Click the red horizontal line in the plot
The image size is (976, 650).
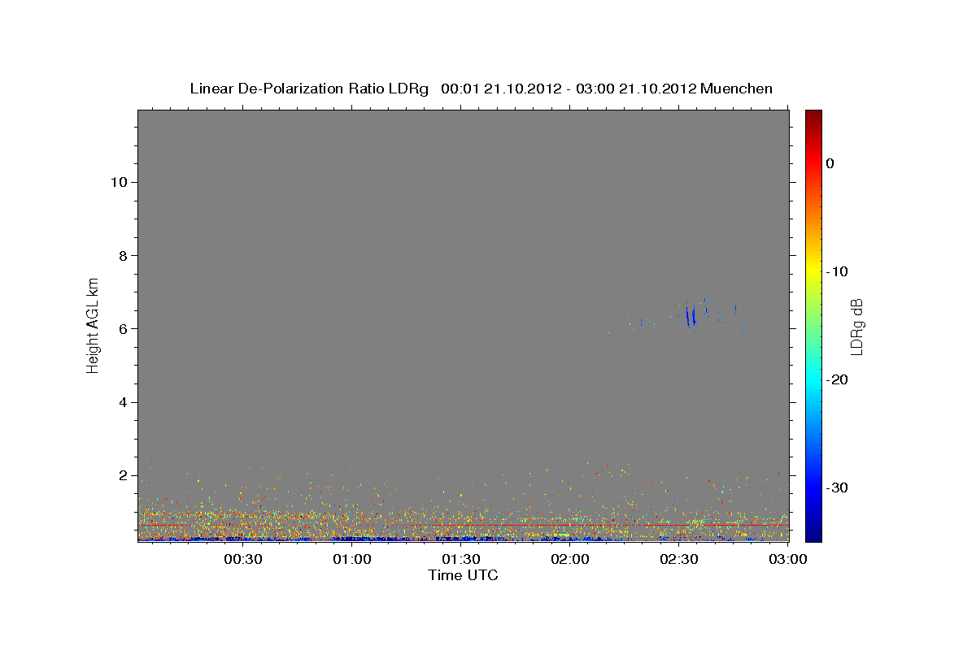pos(464,525)
